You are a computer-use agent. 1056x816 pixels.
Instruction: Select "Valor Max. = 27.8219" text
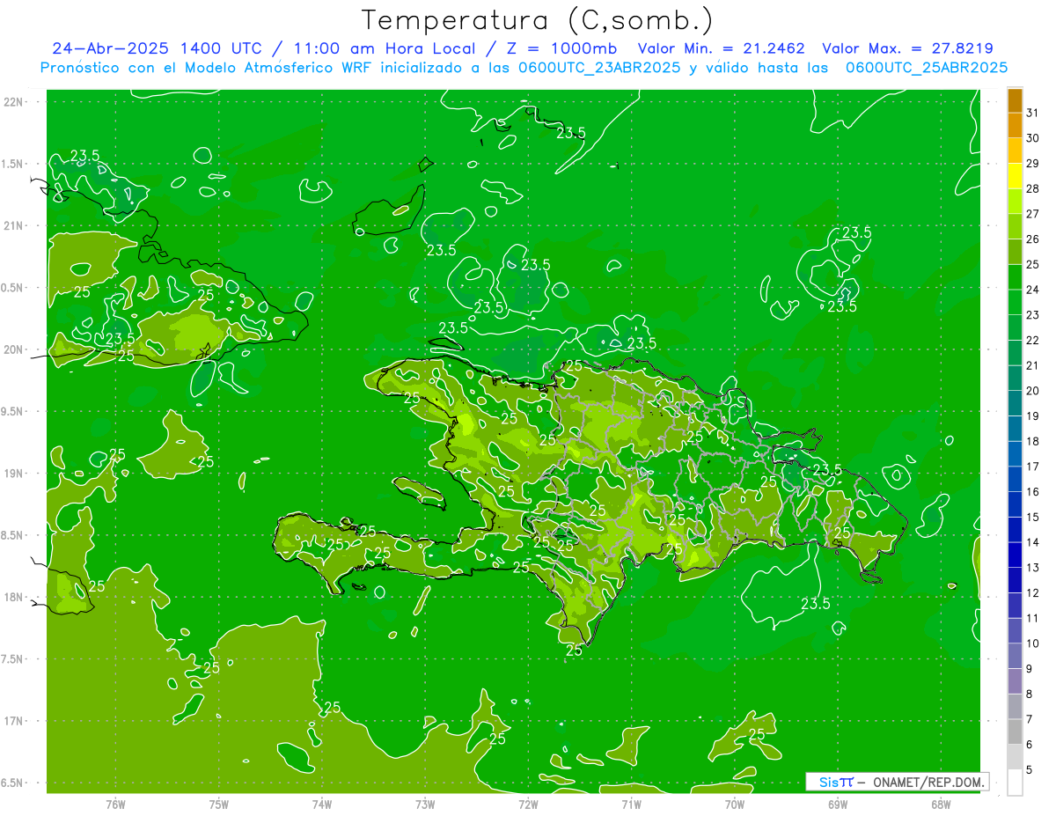(x=907, y=48)
